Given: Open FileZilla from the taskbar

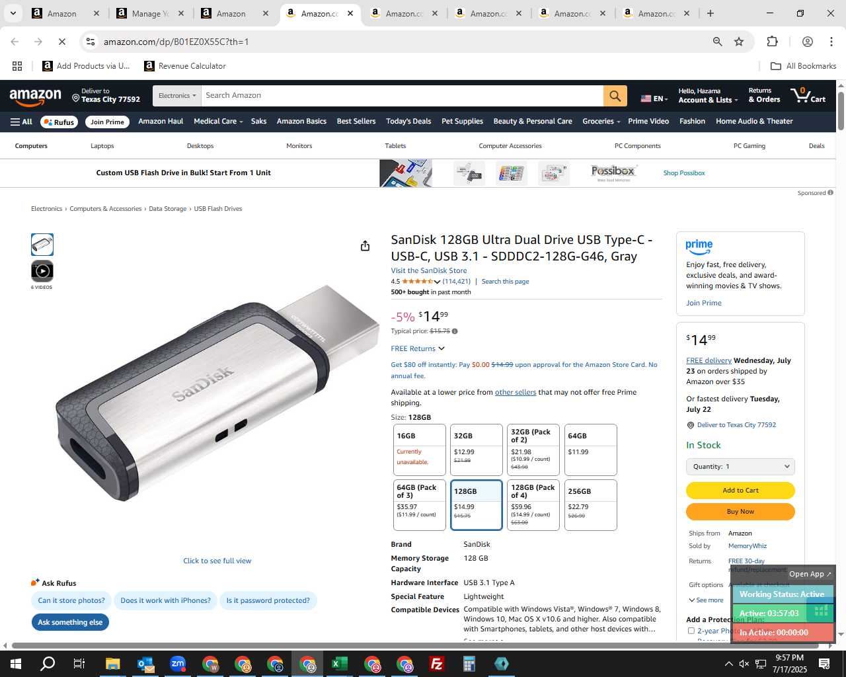Looking at the screenshot, I should [437, 664].
